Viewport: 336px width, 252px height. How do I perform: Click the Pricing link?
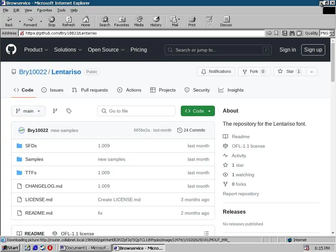[139, 50]
